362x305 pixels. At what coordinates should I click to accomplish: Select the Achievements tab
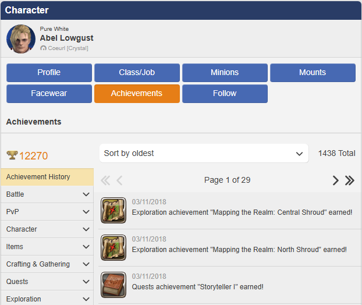click(x=137, y=94)
